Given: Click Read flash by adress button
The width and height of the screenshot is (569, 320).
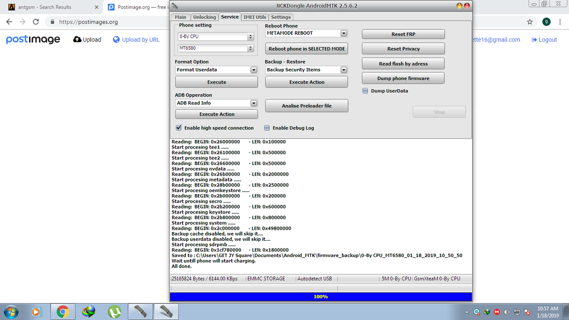Looking at the screenshot, I should (403, 64).
